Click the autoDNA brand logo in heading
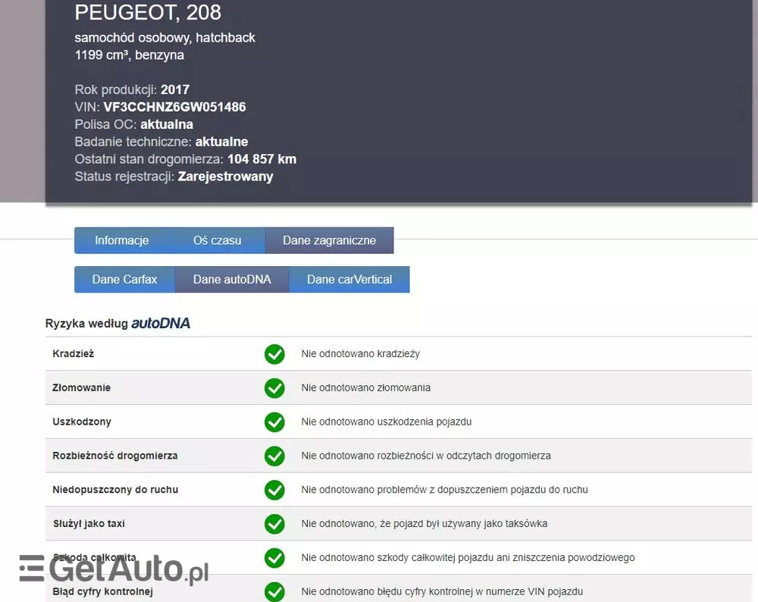758x602 pixels. [161, 324]
